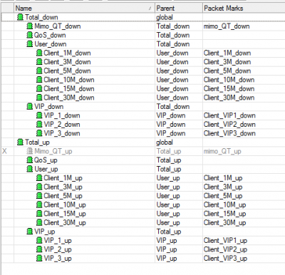This screenshot has width=285, height=275.
Task: Select the Total_up queue name
Action: pos(37,142)
